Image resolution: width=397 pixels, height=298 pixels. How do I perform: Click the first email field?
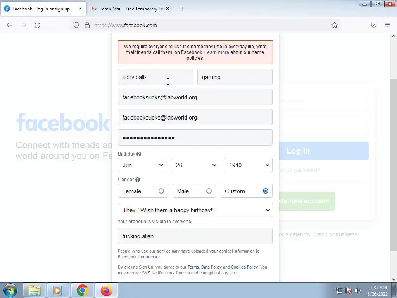click(195, 97)
